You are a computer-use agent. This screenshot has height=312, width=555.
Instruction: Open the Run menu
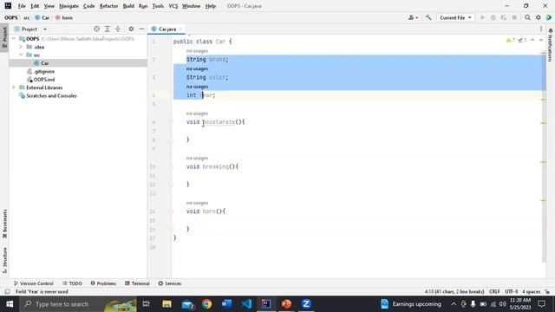(143, 6)
